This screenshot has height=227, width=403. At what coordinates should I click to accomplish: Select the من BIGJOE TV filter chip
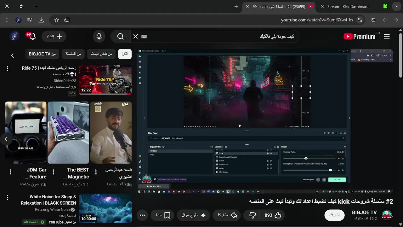[42, 54]
